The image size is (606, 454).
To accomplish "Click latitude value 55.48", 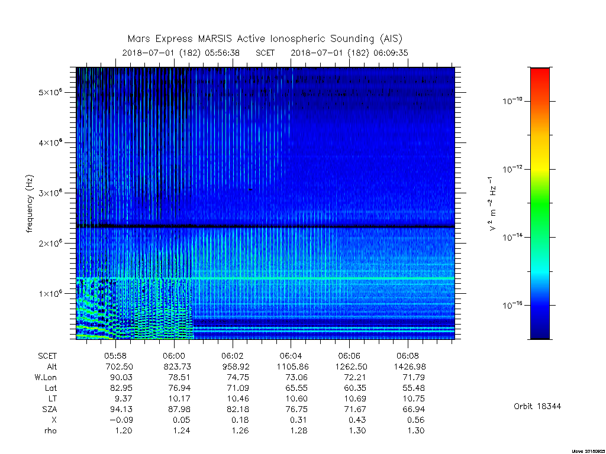I will (x=413, y=388).
